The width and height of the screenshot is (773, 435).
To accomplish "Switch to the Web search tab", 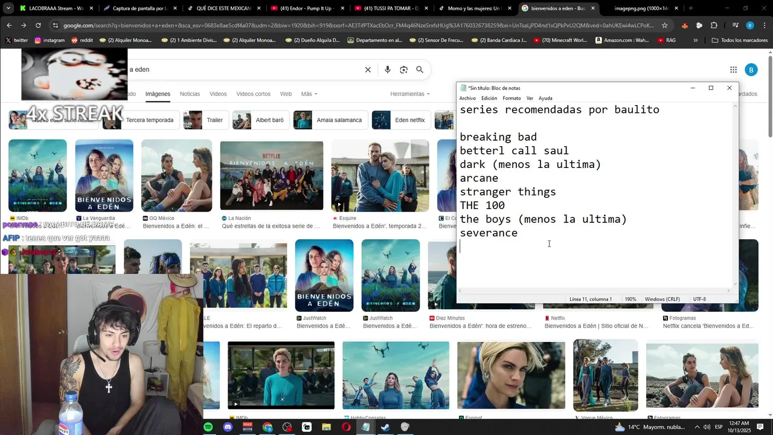I will (286, 94).
